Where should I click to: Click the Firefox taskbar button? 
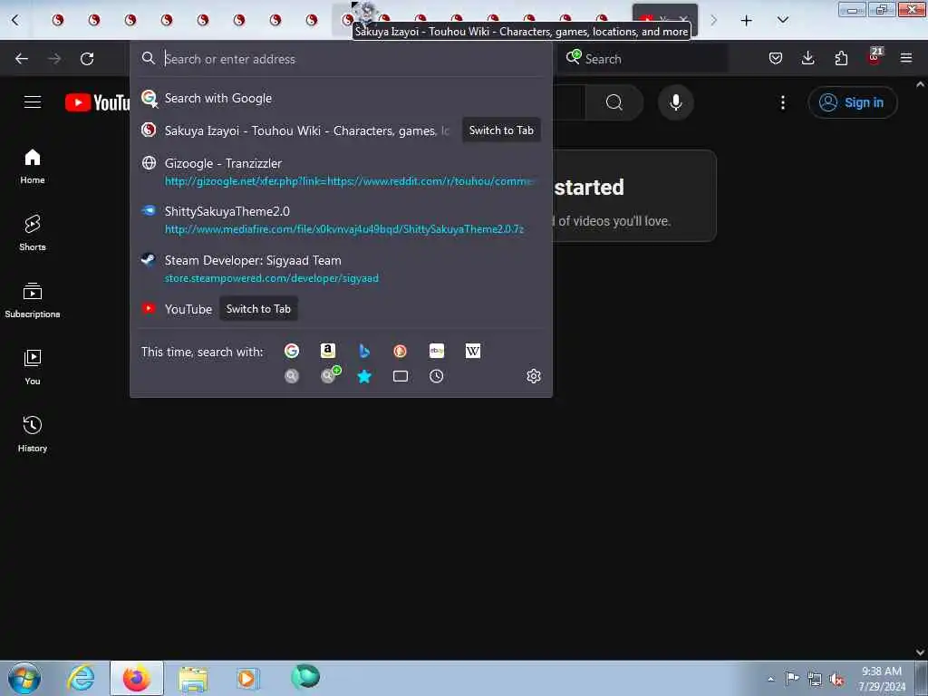[137, 678]
